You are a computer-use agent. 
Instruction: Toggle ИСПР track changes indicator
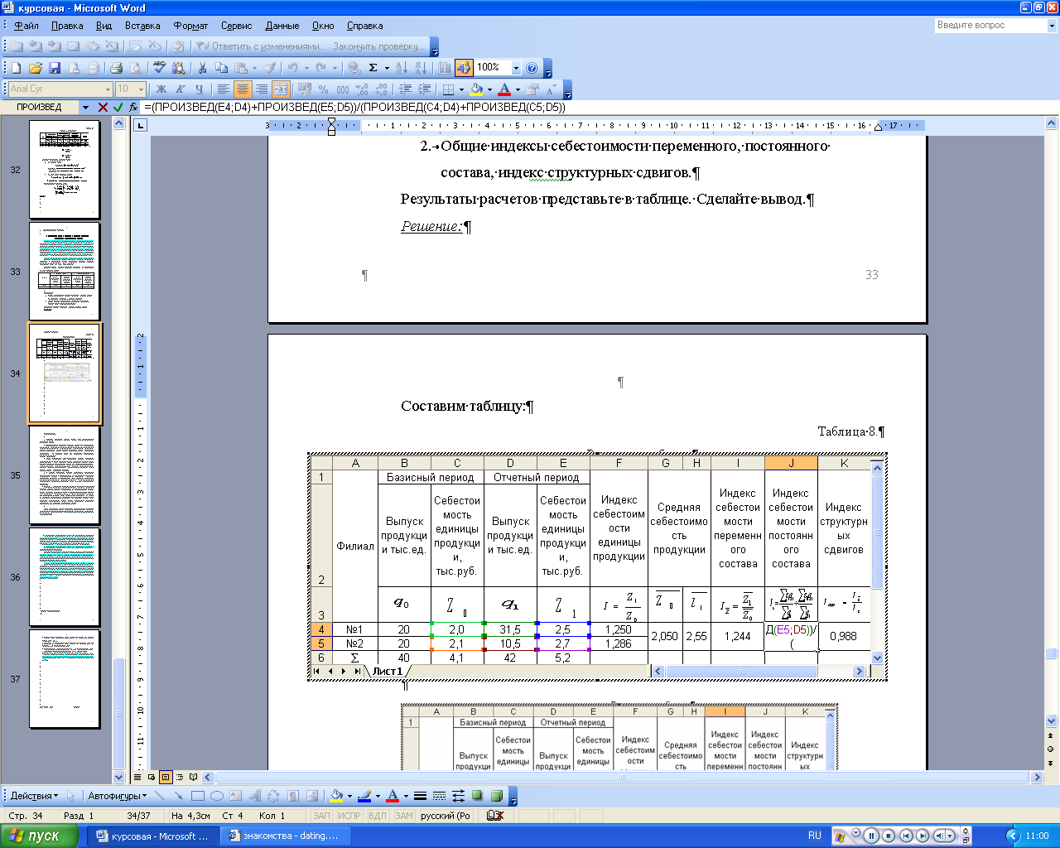click(x=349, y=816)
